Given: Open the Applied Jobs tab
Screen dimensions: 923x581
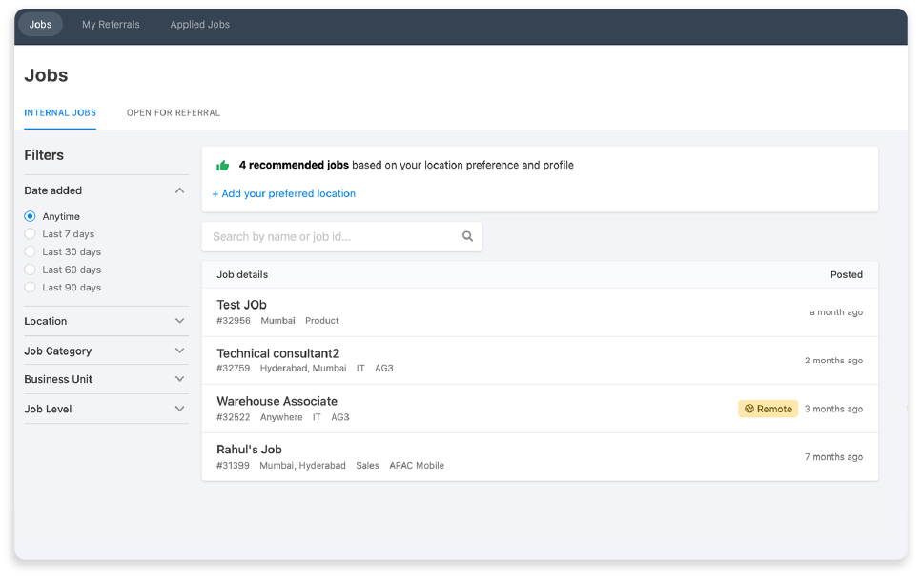Looking at the screenshot, I should (199, 25).
